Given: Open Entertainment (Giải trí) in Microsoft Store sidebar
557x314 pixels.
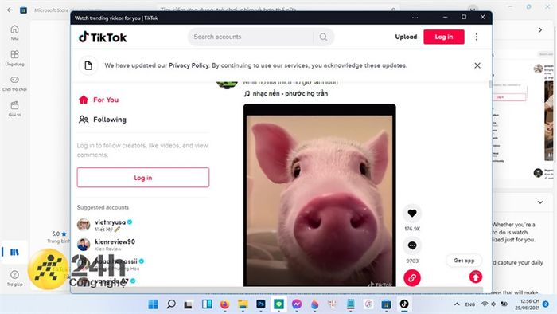Looking at the screenshot, I should [14, 109].
